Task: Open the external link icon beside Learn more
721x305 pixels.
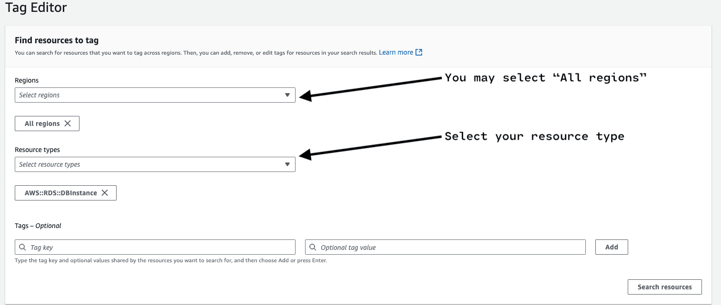Action: click(419, 52)
